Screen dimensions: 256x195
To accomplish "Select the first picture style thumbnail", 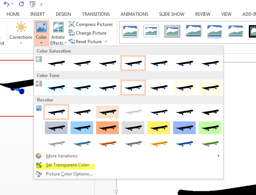I will pos(130,31).
